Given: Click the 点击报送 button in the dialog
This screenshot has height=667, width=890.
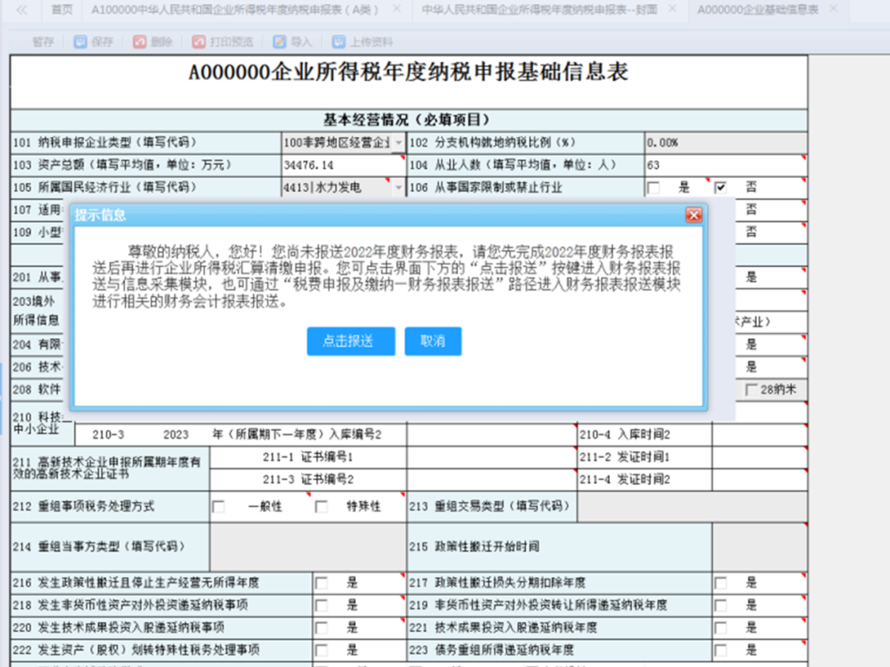Looking at the screenshot, I should 351,341.
